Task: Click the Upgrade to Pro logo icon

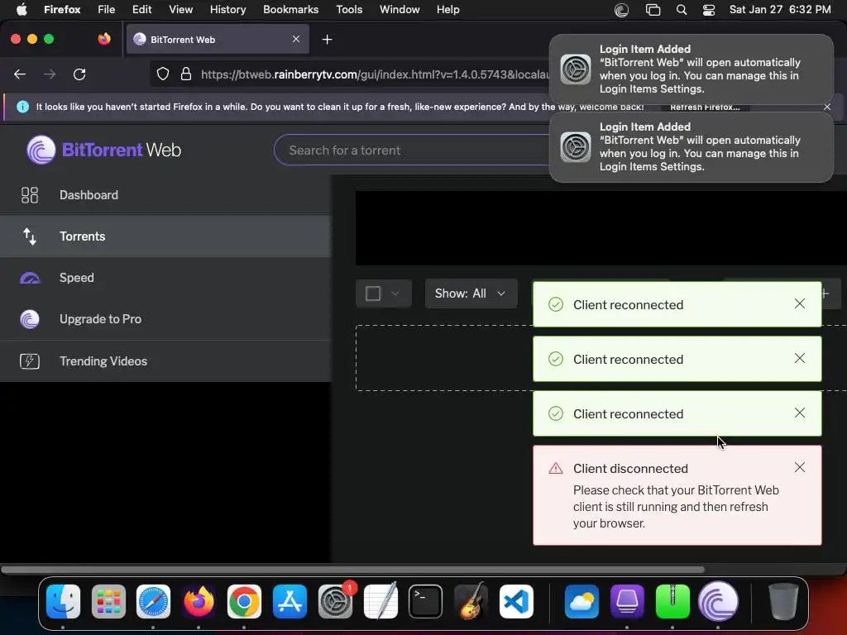Action: (30, 319)
